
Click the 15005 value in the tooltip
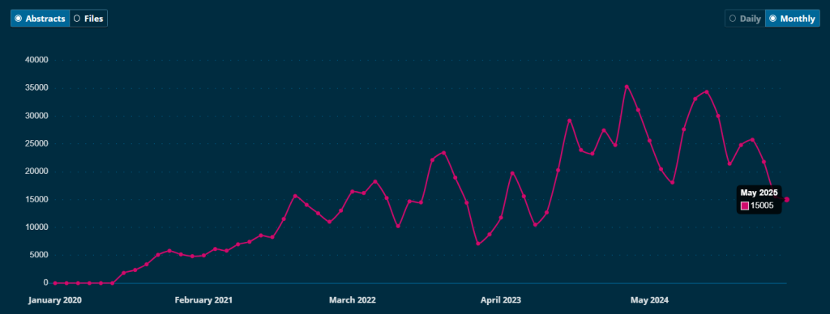click(x=761, y=206)
